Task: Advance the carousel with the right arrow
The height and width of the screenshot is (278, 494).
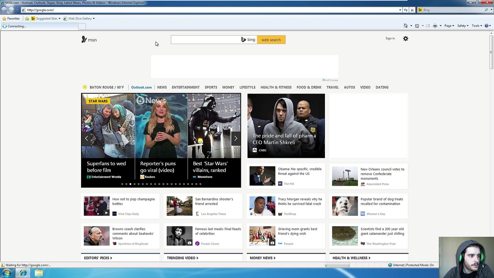Action: [x=236, y=138]
